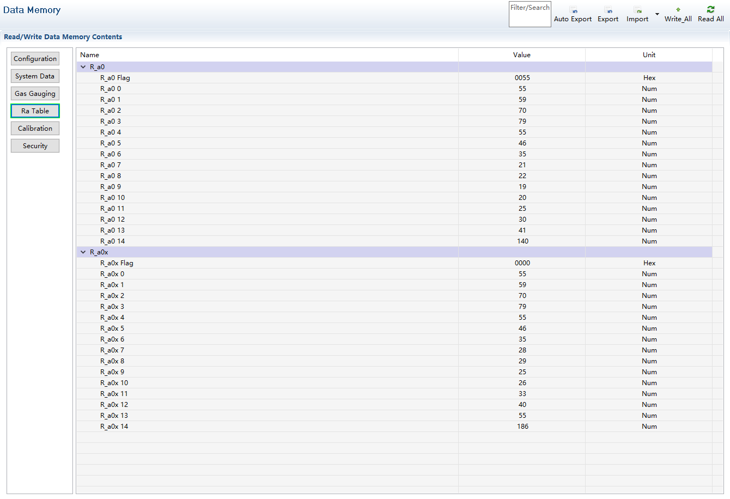This screenshot has width=730, height=499.
Task: Select the R_a0x 4 row name
Action: [112, 318]
